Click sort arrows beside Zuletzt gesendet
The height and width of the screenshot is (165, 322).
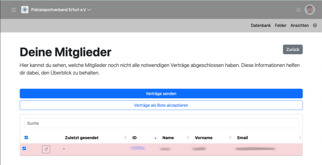point(125,138)
